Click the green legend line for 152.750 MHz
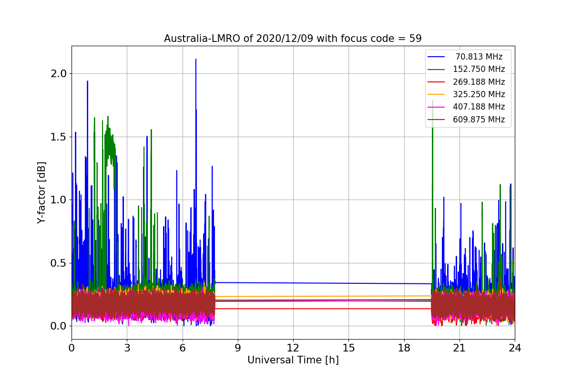The height and width of the screenshot is (381, 572). click(x=437, y=70)
